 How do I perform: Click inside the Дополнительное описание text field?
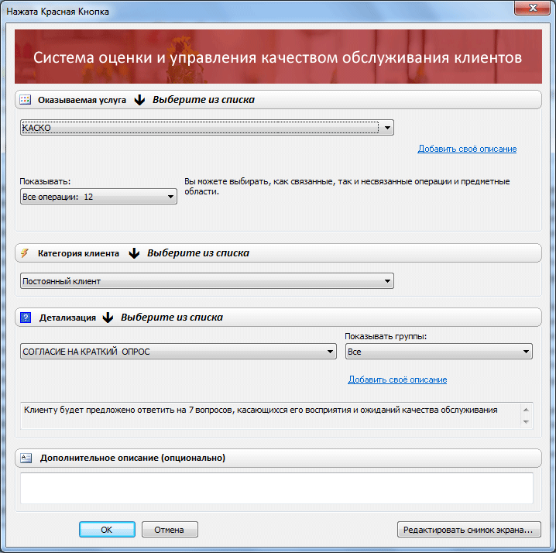point(276,489)
